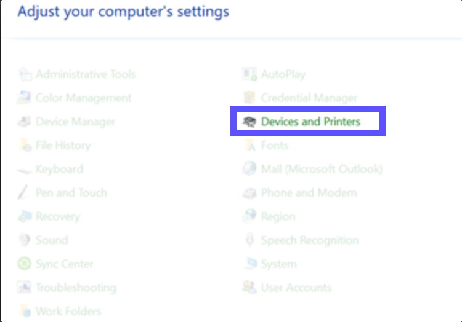The height and width of the screenshot is (322, 462).
Task: Click the AutoPlay icon
Action: click(249, 74)
